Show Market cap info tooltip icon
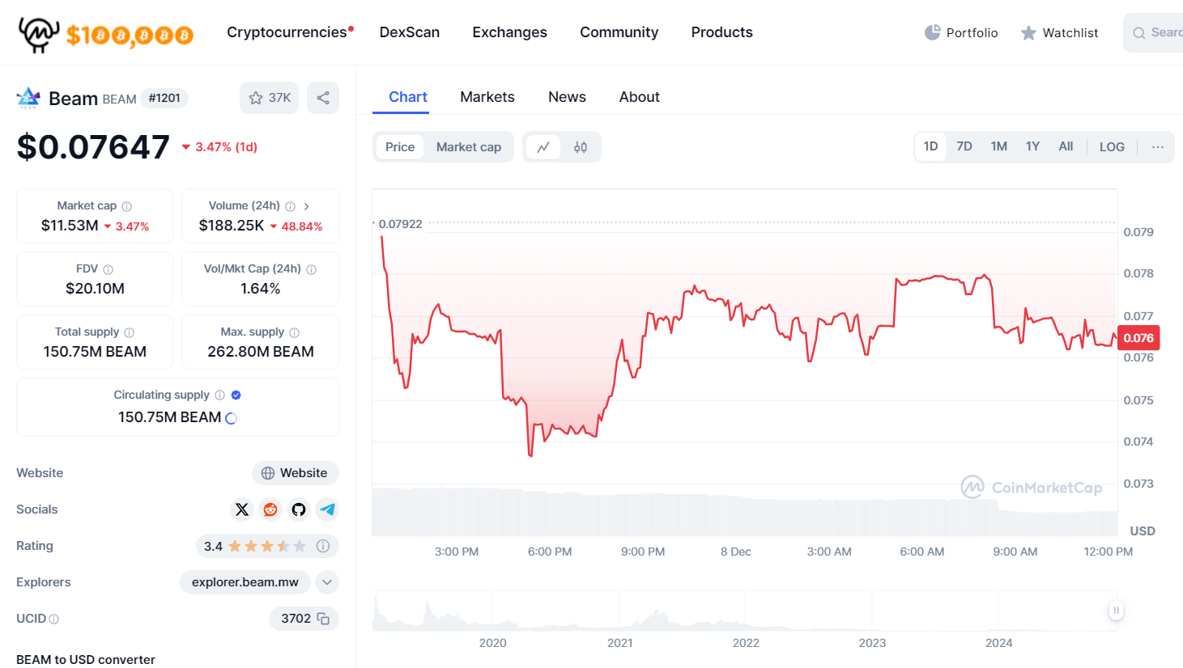This screenshot has width=1183, height=668. click(x=126, y=206)
